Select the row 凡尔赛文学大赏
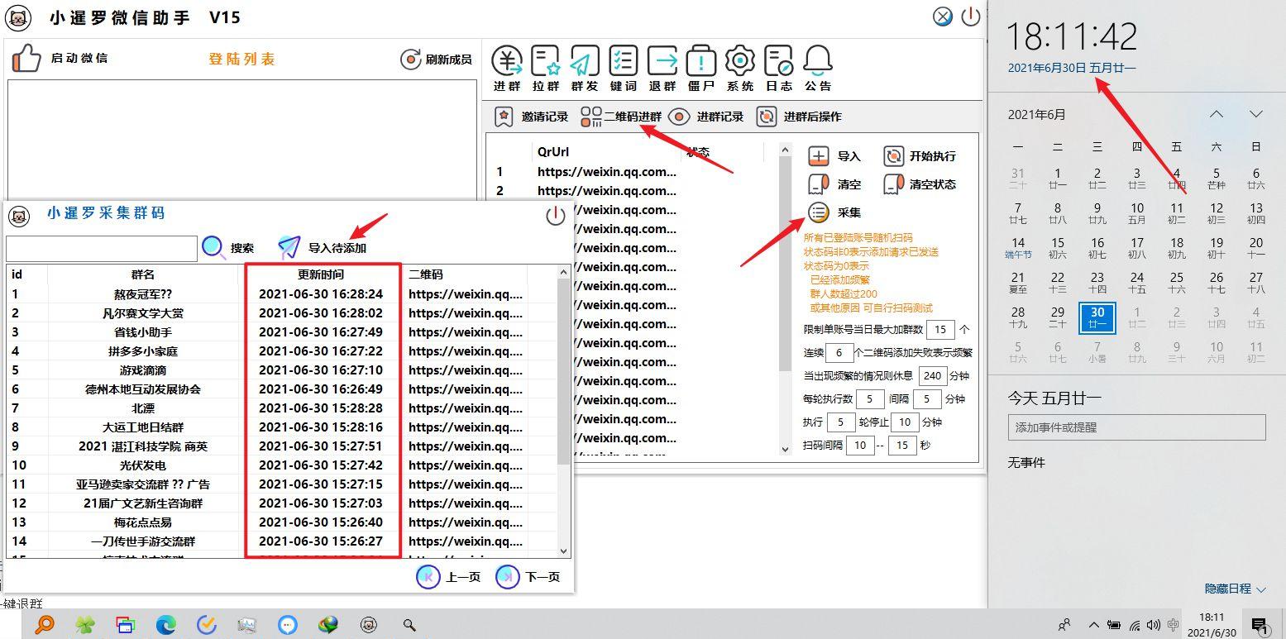Viewport: 1286px width, 639px height. (x=283, y=312)
